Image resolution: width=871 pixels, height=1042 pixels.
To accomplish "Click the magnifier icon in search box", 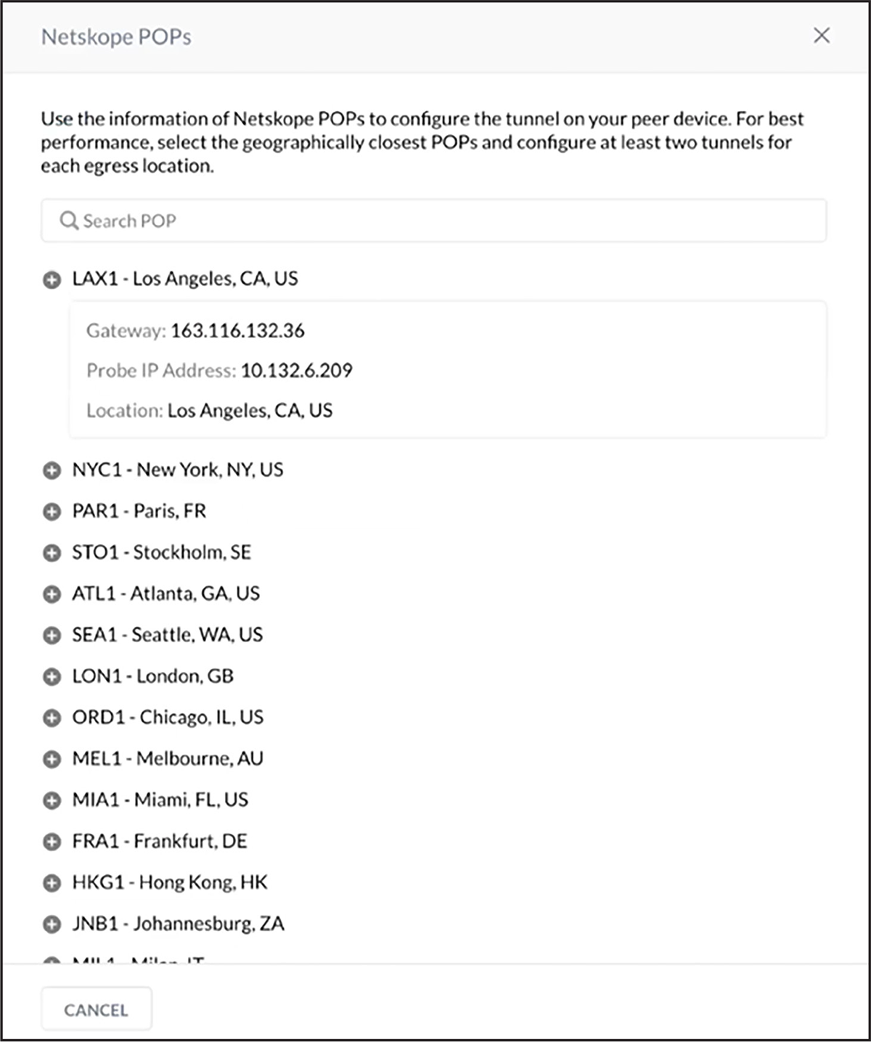I will click(x=69, y=221).
